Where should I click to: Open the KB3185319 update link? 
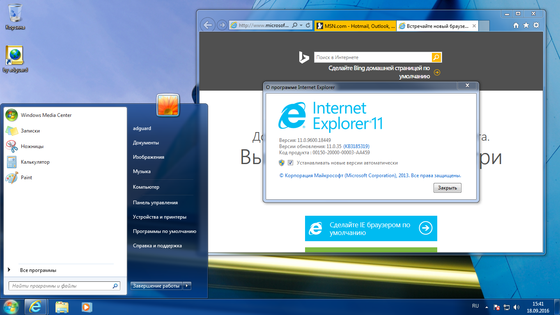356,146
